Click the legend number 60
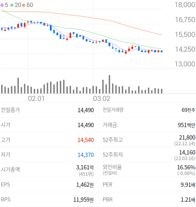Screen dimensions: 196x207 point(30,5)
